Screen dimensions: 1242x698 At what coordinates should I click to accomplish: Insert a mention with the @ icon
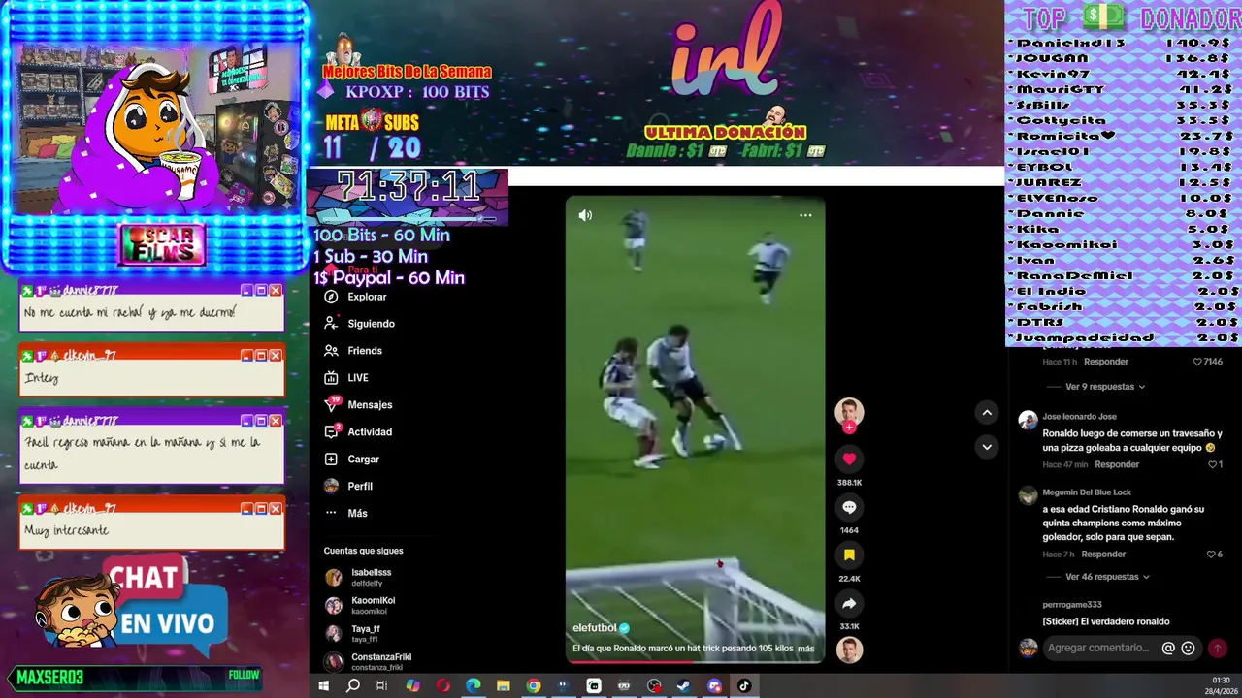[1168, 649]
